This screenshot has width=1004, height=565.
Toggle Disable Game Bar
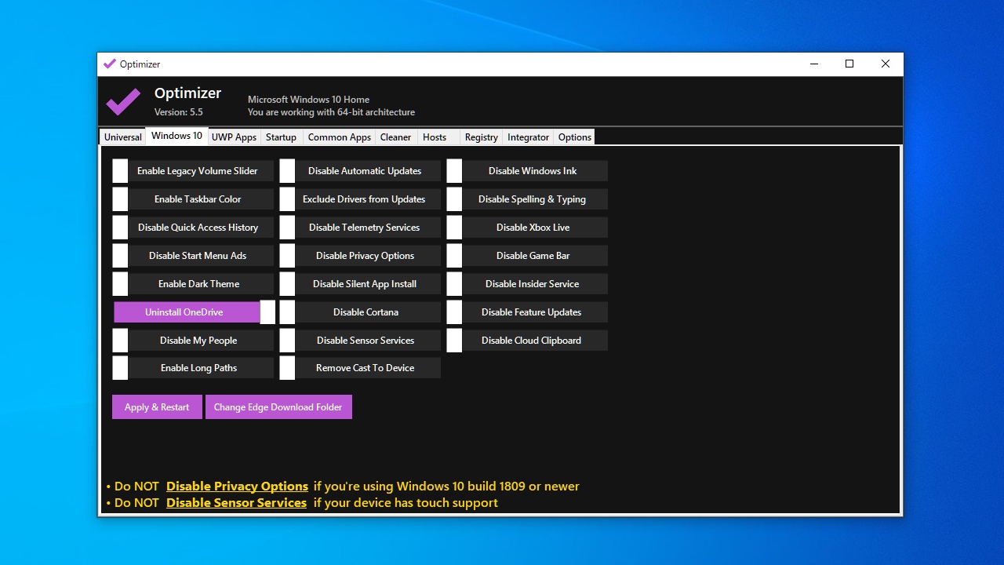pyautogui.click(x=527, y=256)
